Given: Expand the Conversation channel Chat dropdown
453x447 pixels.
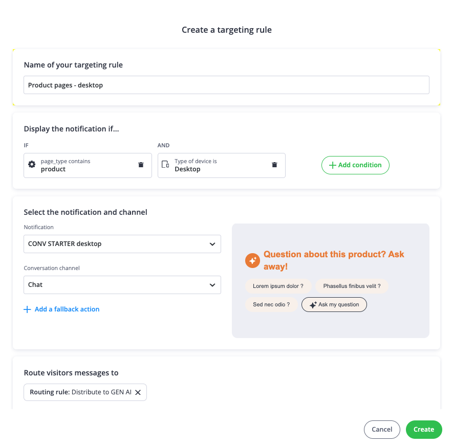Looking at the screenshot, I should click(x=122, y=285).
